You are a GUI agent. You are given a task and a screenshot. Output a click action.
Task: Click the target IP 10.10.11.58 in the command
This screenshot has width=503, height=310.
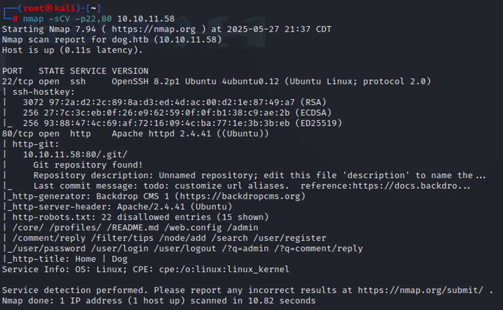pyautogui.click(x=146, y=19)
